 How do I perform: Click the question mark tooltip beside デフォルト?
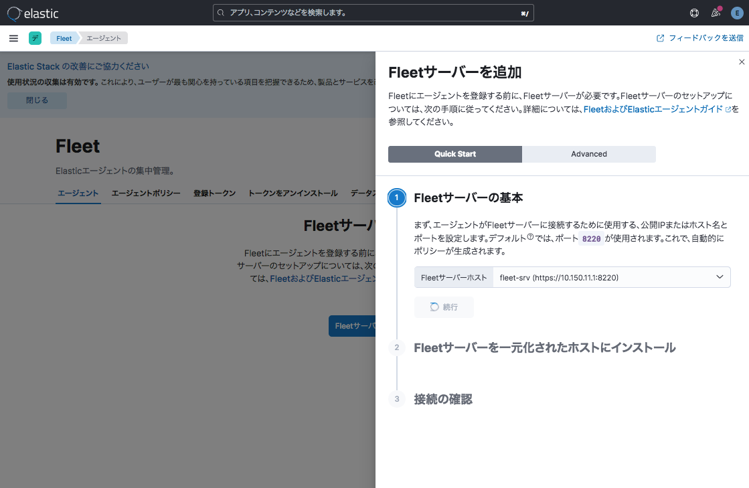point(530,236)
